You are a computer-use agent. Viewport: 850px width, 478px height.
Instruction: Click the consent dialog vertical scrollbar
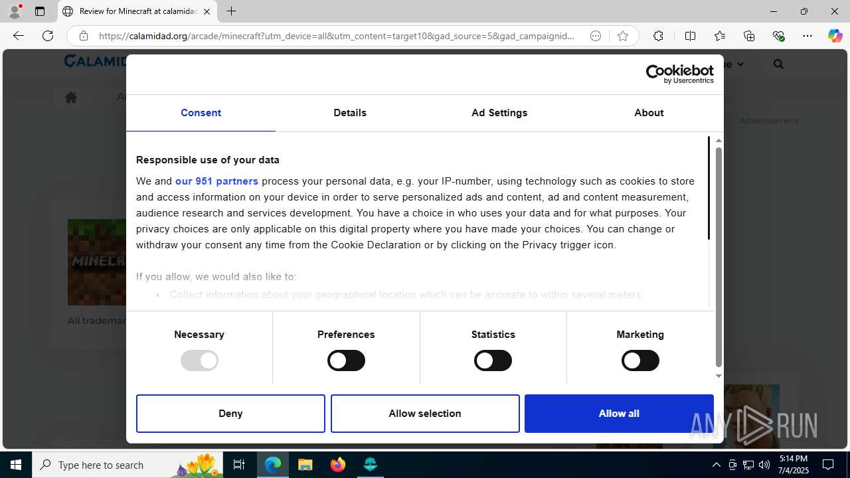click(x=719, y=257)
